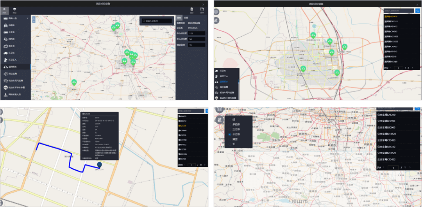422x207 pixels.
Task: Select the 出租车 taxi icon in sidebar
Action: [x=5, y=25]
